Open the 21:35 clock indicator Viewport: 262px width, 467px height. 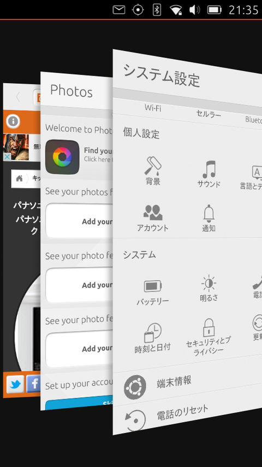pos(243,10)
